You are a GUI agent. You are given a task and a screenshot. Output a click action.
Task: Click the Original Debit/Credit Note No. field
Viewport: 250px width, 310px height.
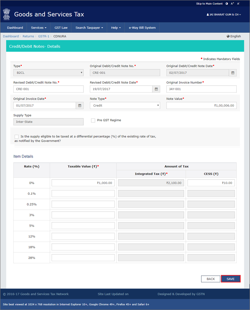125,73
